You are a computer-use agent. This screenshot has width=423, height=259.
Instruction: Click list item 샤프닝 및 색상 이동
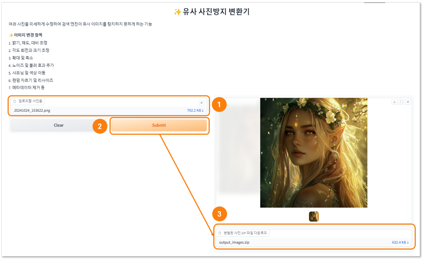click(x=29, y=73)
